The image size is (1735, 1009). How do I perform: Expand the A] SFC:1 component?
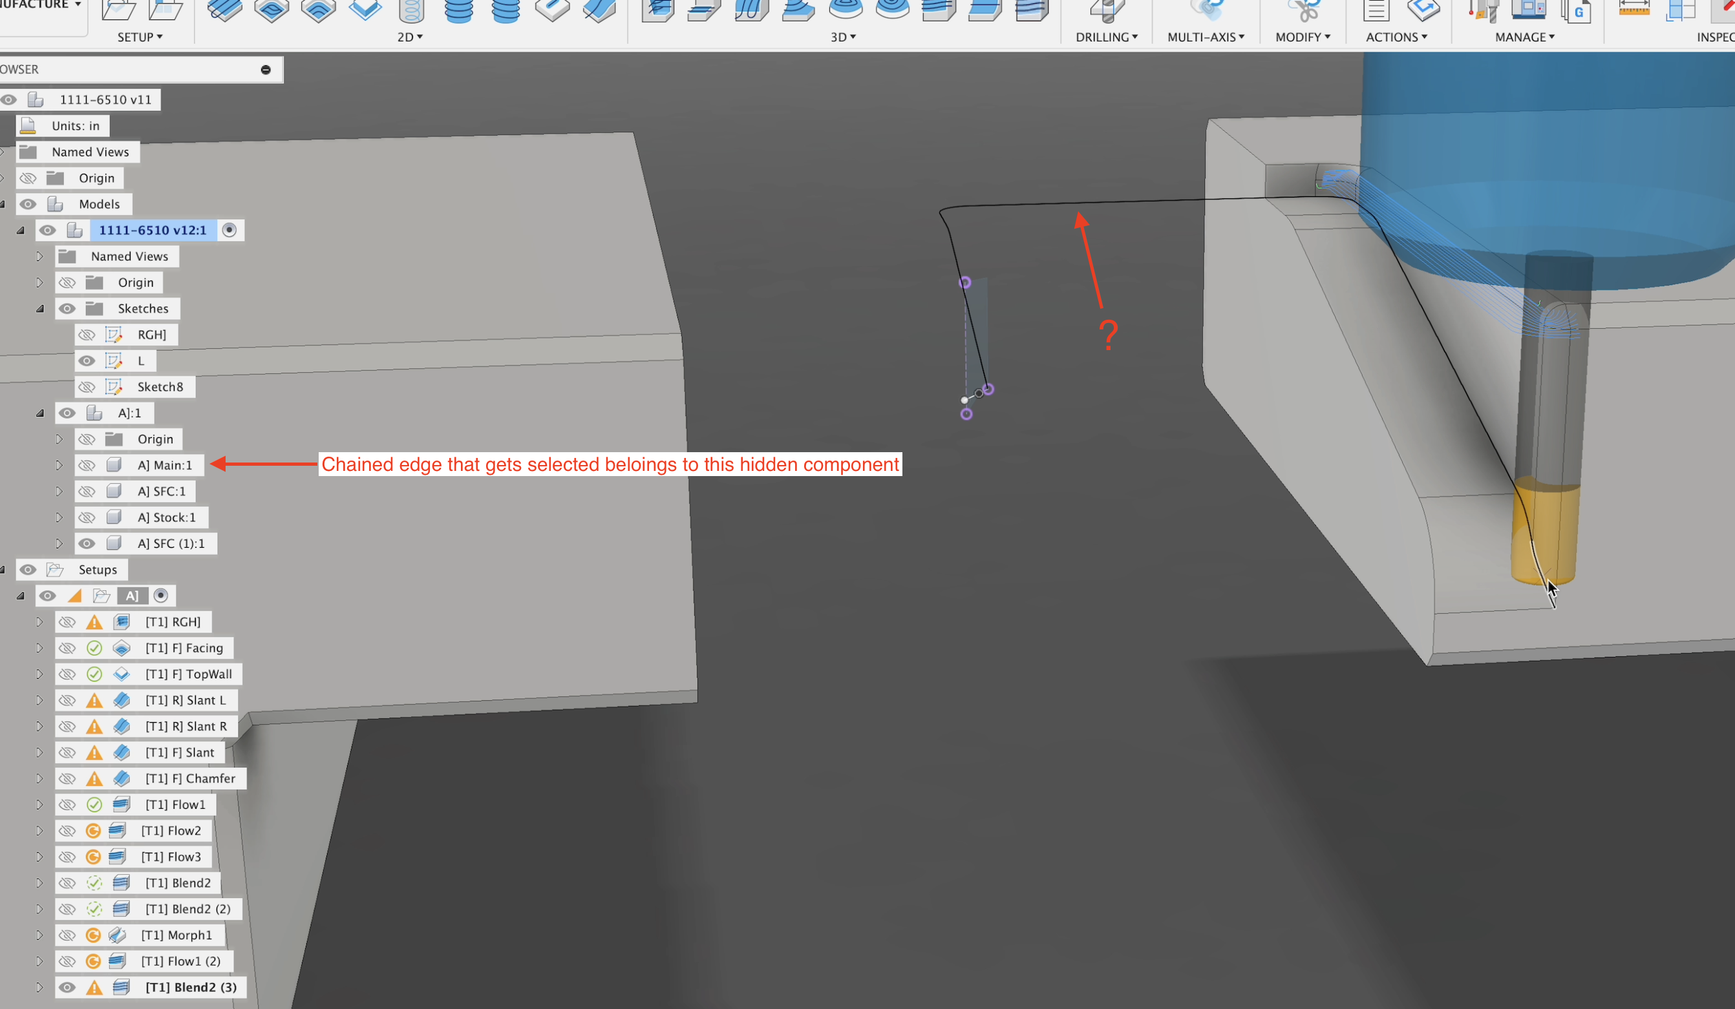[59, 492]
